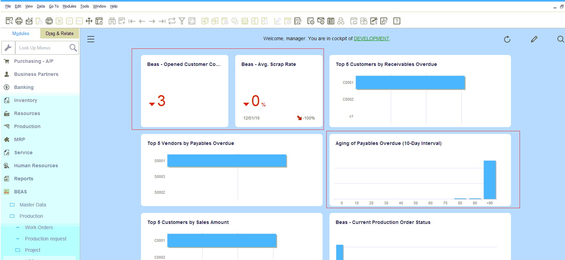Refresh the cockpit dashboard
Viewport: 565px width, 260px height.
point(507,39)
